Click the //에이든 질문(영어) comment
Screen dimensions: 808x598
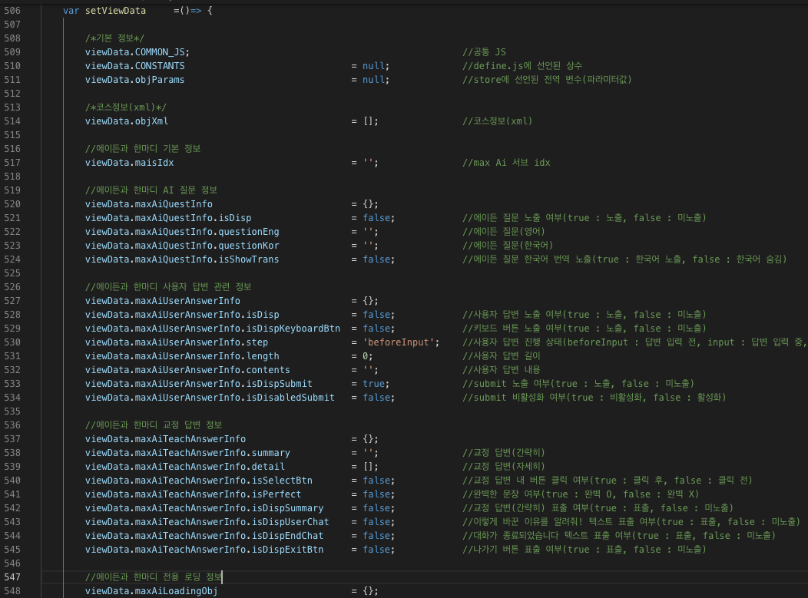504,232
